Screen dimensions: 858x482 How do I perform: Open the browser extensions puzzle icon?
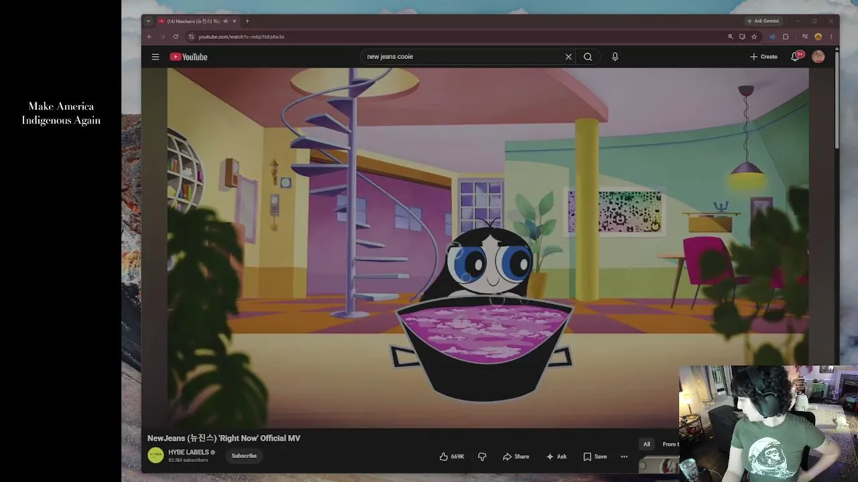coord(786,37)
